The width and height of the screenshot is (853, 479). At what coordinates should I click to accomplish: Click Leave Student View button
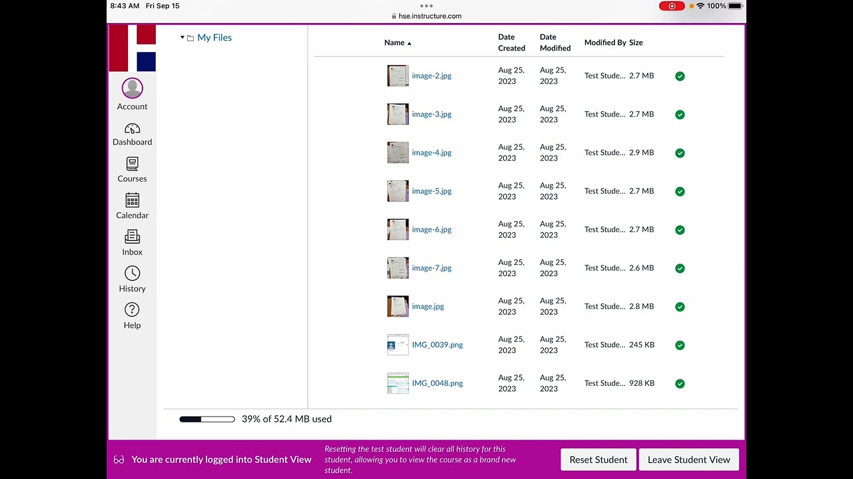pos(689,460)
